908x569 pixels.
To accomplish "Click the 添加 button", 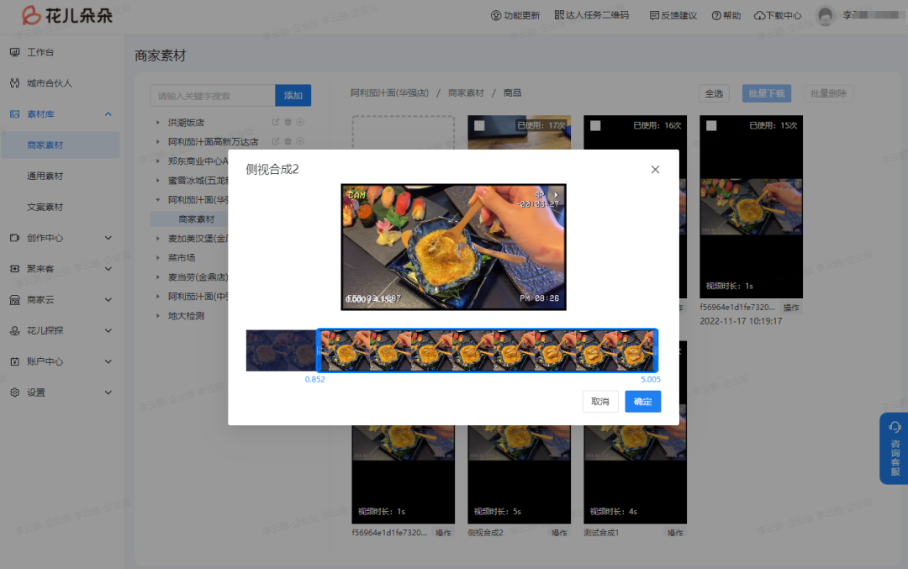I will point(293,96).
